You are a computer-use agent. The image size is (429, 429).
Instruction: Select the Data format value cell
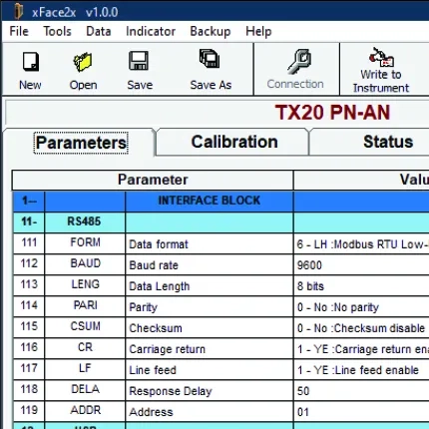pyautogui.click(x=361, y=244)
